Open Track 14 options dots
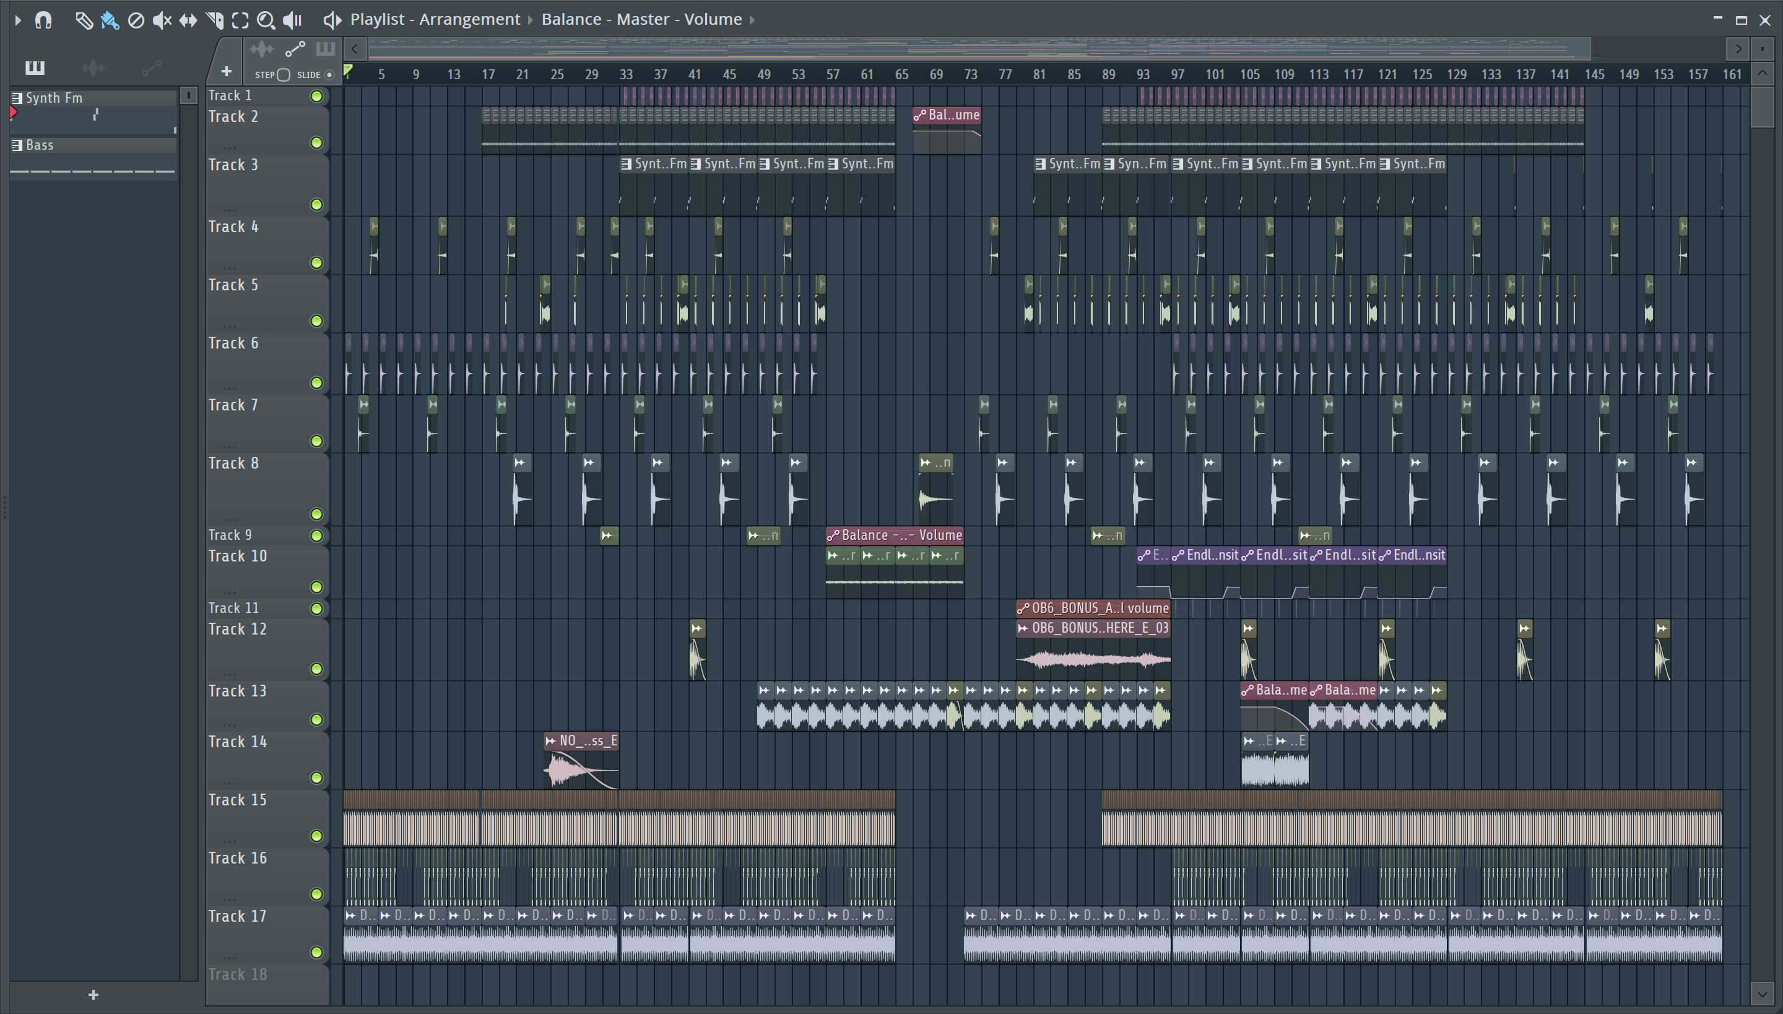Image resolution: width=1783 pixels, height=1014 pixels. coord(229,782)
